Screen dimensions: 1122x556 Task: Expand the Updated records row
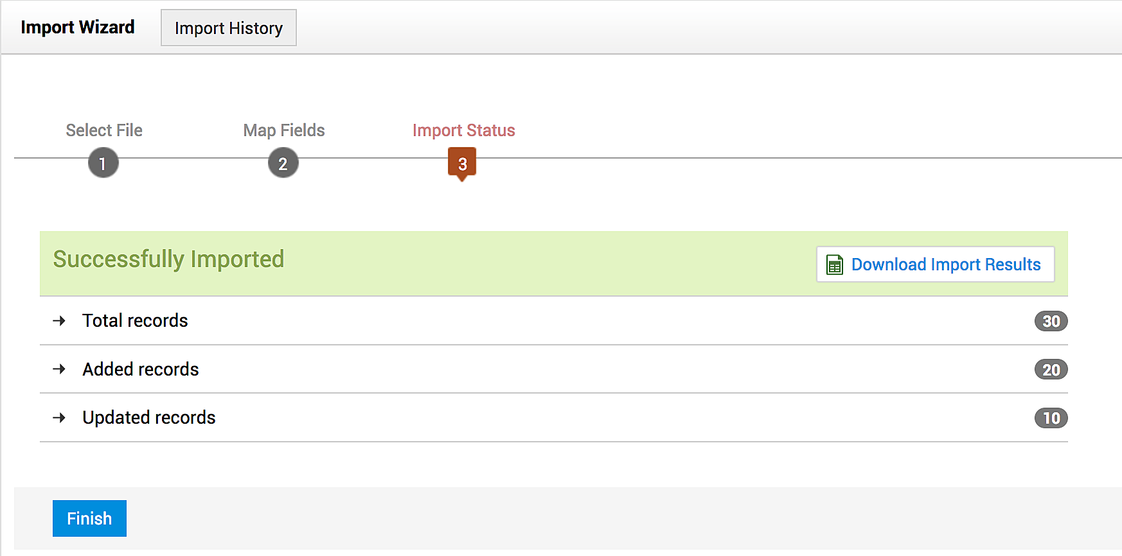point(149,417)
